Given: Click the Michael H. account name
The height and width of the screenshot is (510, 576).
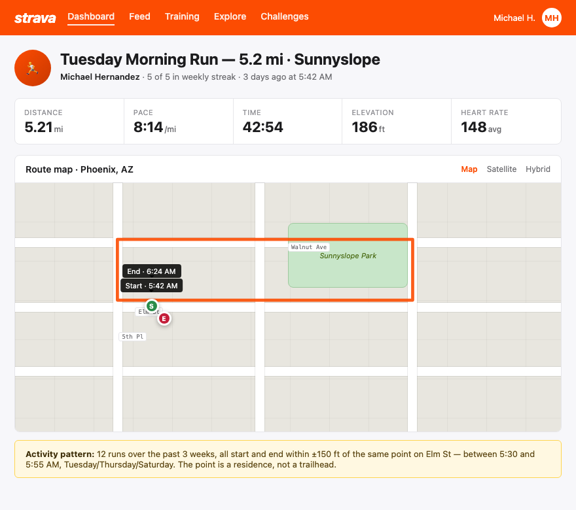Looking at the screenshot, I should tap(514, 18).
